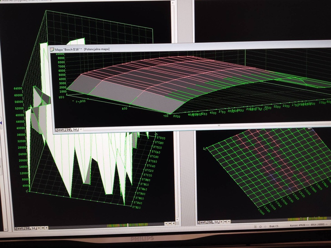The height and width of the screenshot is (248, 331).
Task: Open Text tab in left hexdump window
Action: (19, 229)
